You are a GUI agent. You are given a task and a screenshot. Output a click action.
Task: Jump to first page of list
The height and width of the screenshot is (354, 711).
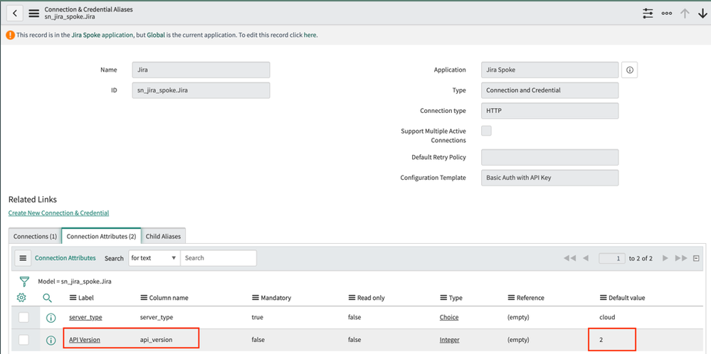point(569,258)
